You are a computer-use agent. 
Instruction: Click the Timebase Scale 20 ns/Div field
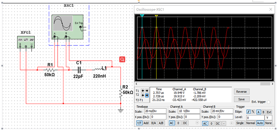(x=155, y=111)
